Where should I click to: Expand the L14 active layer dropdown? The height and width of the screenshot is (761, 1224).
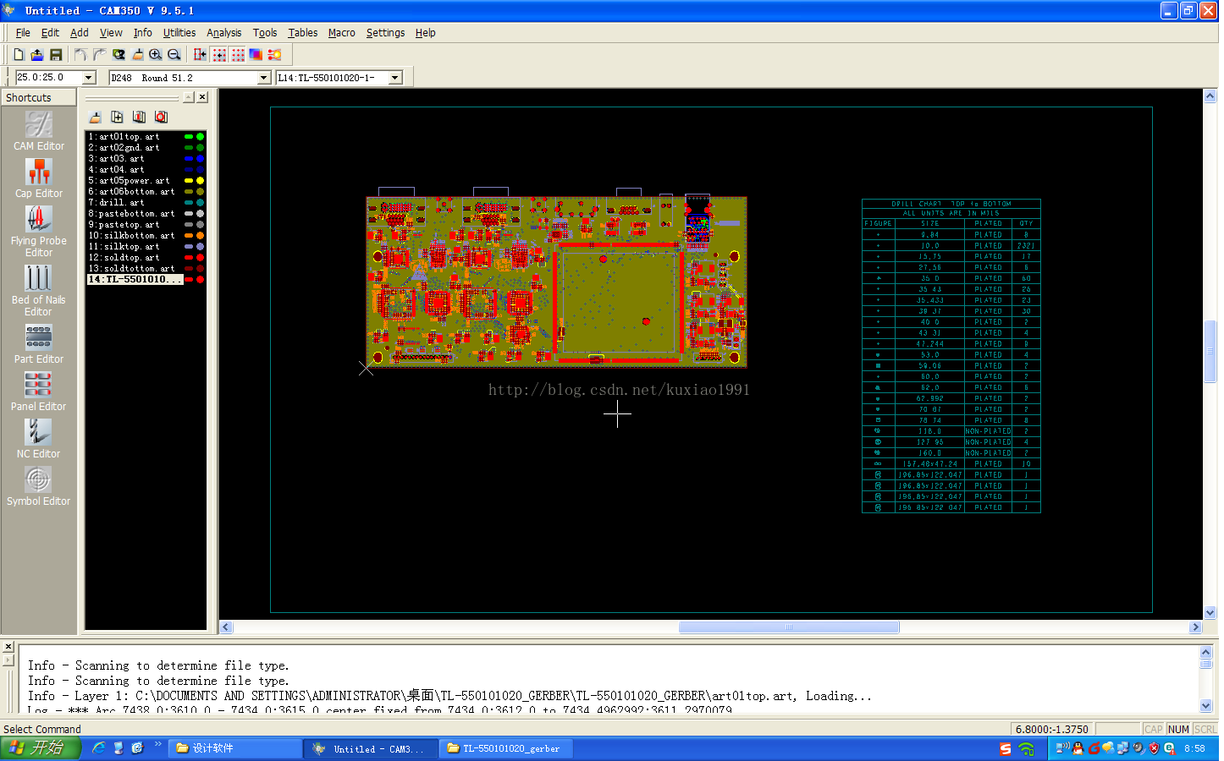click(394, 78)
